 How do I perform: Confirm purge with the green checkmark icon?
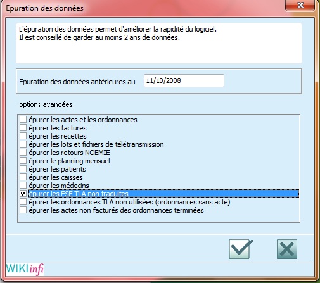pyautogui.click(x=241, y=249)
